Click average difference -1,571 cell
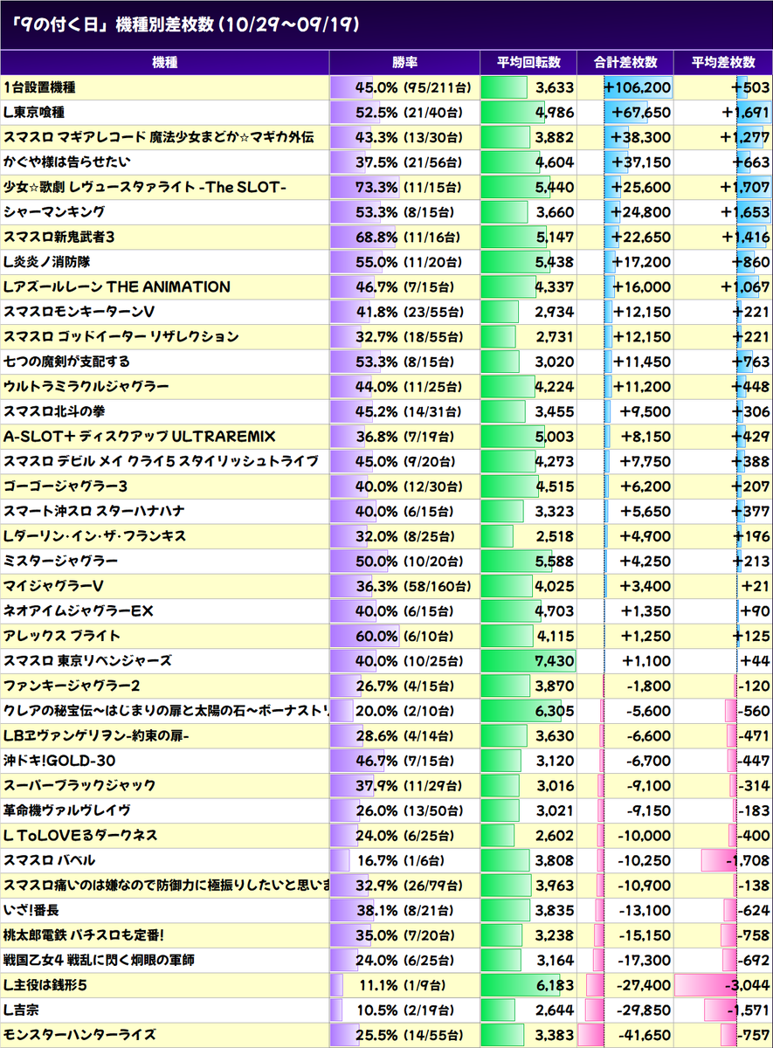 tap(723, 1010)
